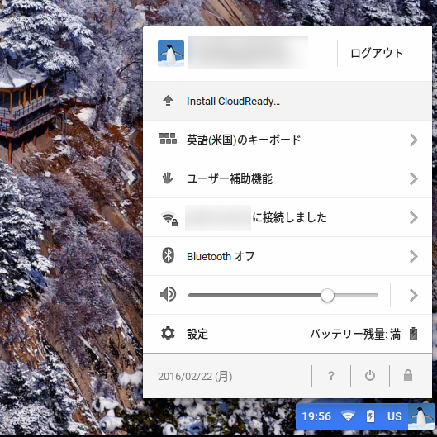Open help with the question mark icon
The image size is (437, 437).
(331, 376)
